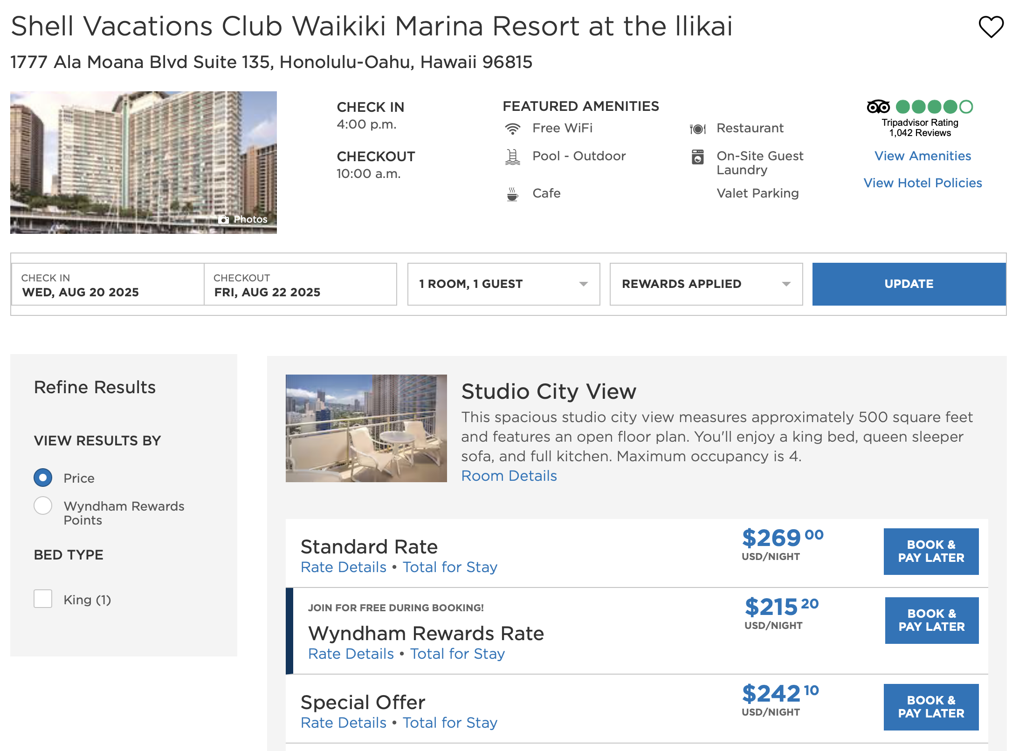The width and height of the screenshot is (1019, 751).
Task: Click the Join For Free During Booking text
Action: [x=396, y=608]
